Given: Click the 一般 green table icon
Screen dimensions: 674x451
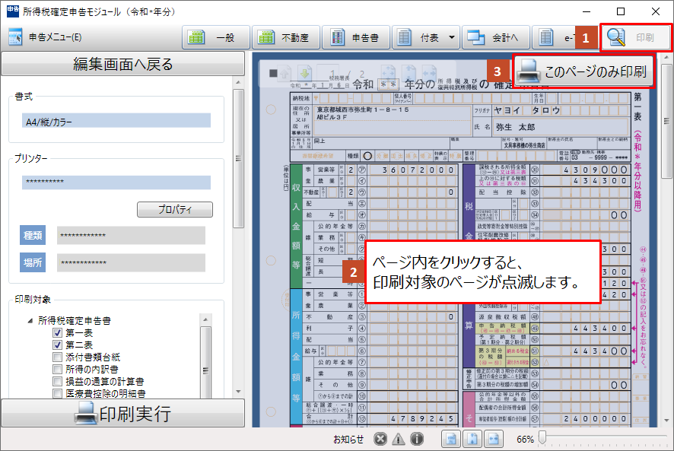Looking at the screenshot, I should (196, 37).
